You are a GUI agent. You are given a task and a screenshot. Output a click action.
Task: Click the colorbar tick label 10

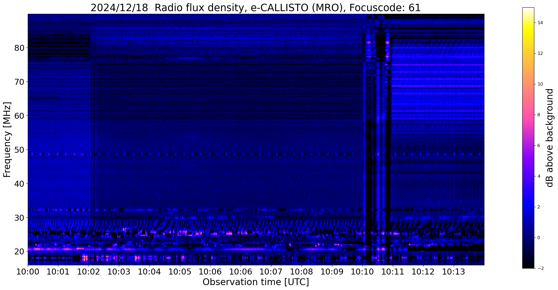coord(540,84)
